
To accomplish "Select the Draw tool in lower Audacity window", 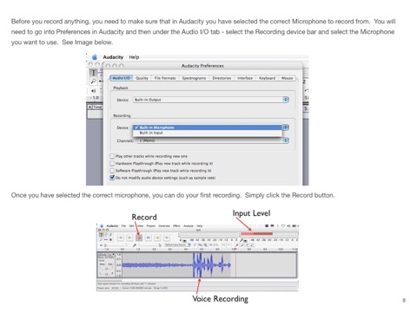I will 110,235.
